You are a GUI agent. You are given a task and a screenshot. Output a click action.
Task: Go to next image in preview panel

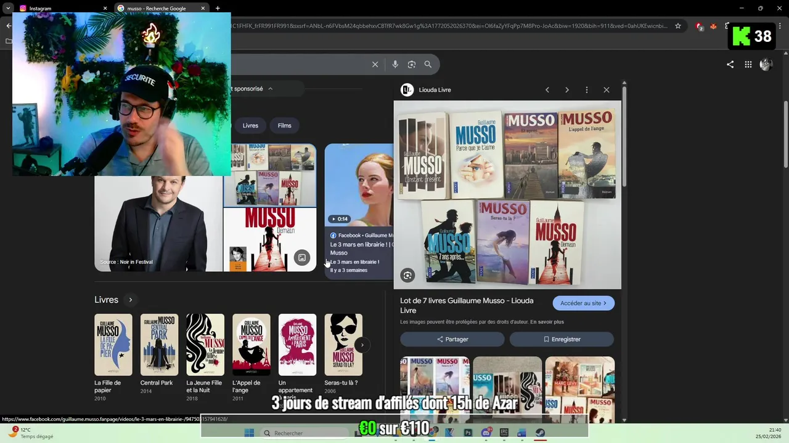coord(566,90)
